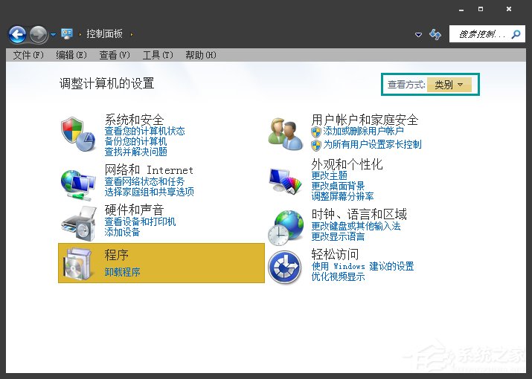Open 用户帐户和家庭安全 category heading

[365, 120]
